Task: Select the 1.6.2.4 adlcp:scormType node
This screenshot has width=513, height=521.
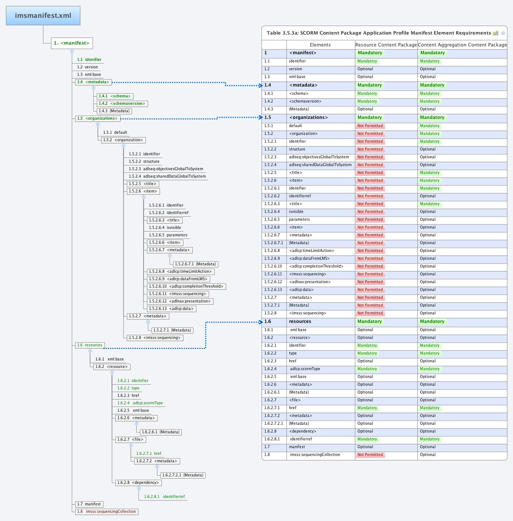Action: (140, 403)
